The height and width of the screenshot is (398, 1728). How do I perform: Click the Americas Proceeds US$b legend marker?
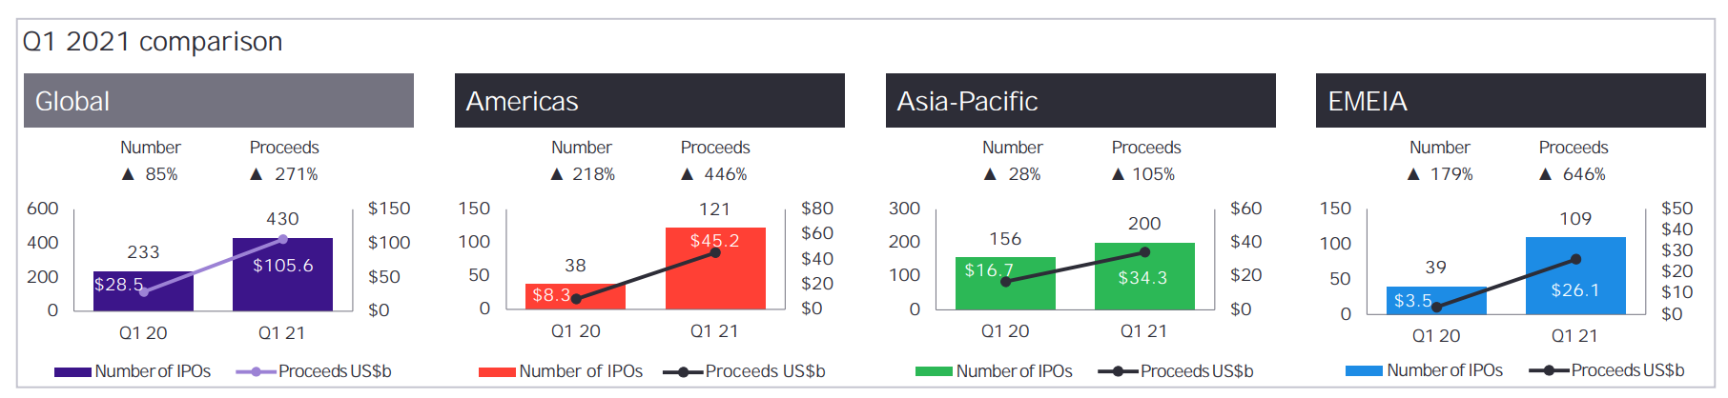[683, 372]
